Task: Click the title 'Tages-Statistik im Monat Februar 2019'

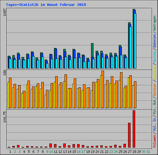Action: (x=46, y=5)
